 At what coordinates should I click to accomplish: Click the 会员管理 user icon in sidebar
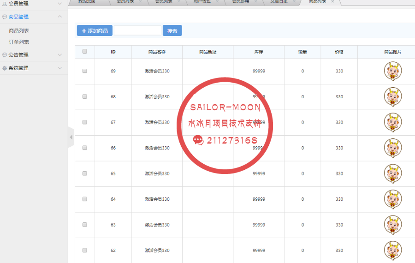pos(5,4)
